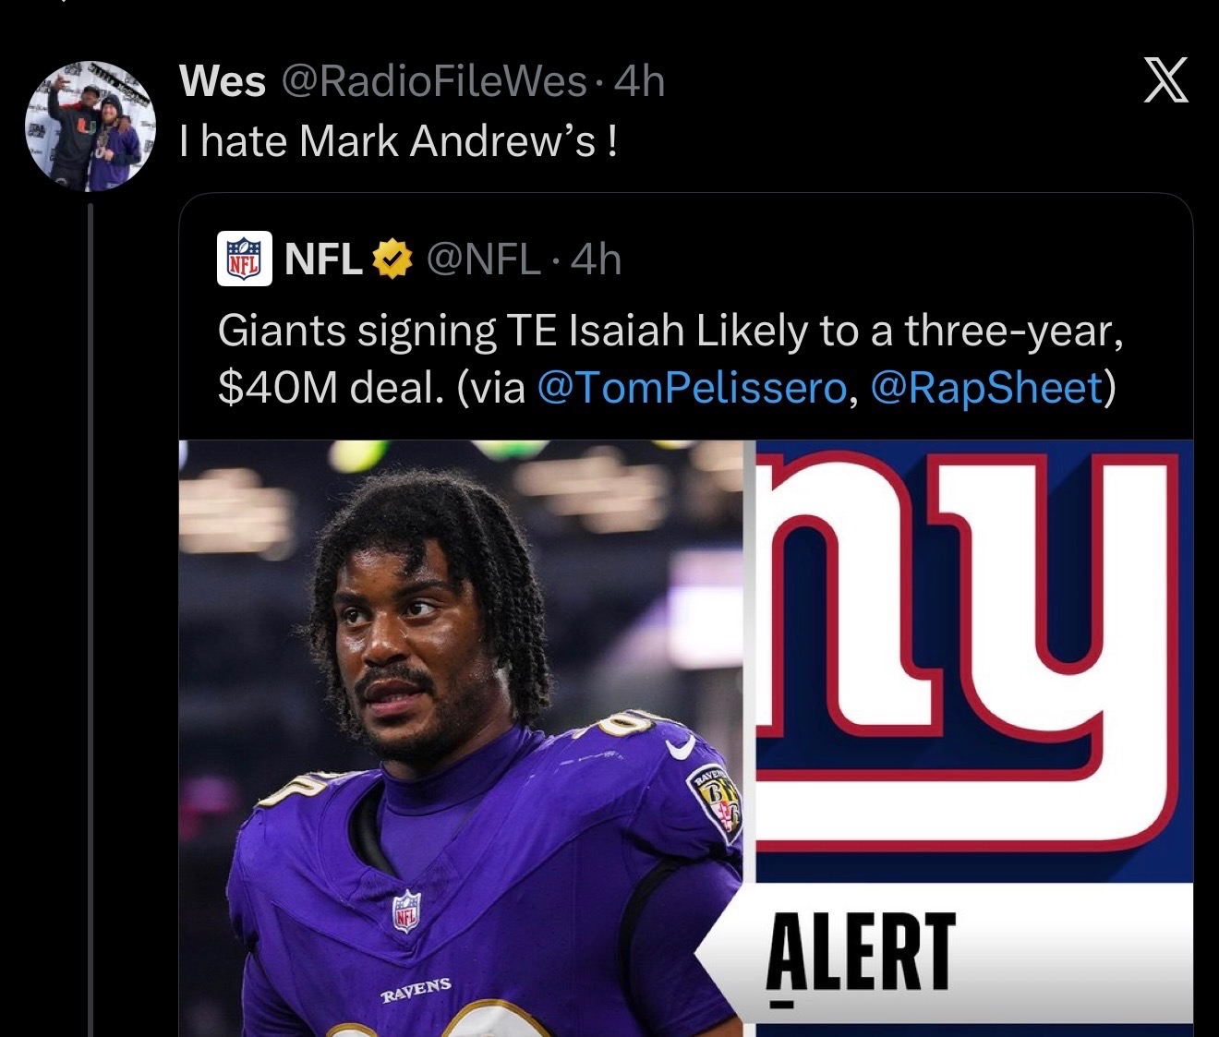The width and height of the screenshot is (1219, 1037).
Task: Click Wes's tweet 4h timestamp
Action: click(639, 81)
